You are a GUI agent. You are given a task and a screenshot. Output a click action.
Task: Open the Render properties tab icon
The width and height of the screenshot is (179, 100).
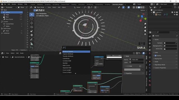pos(150,40)
